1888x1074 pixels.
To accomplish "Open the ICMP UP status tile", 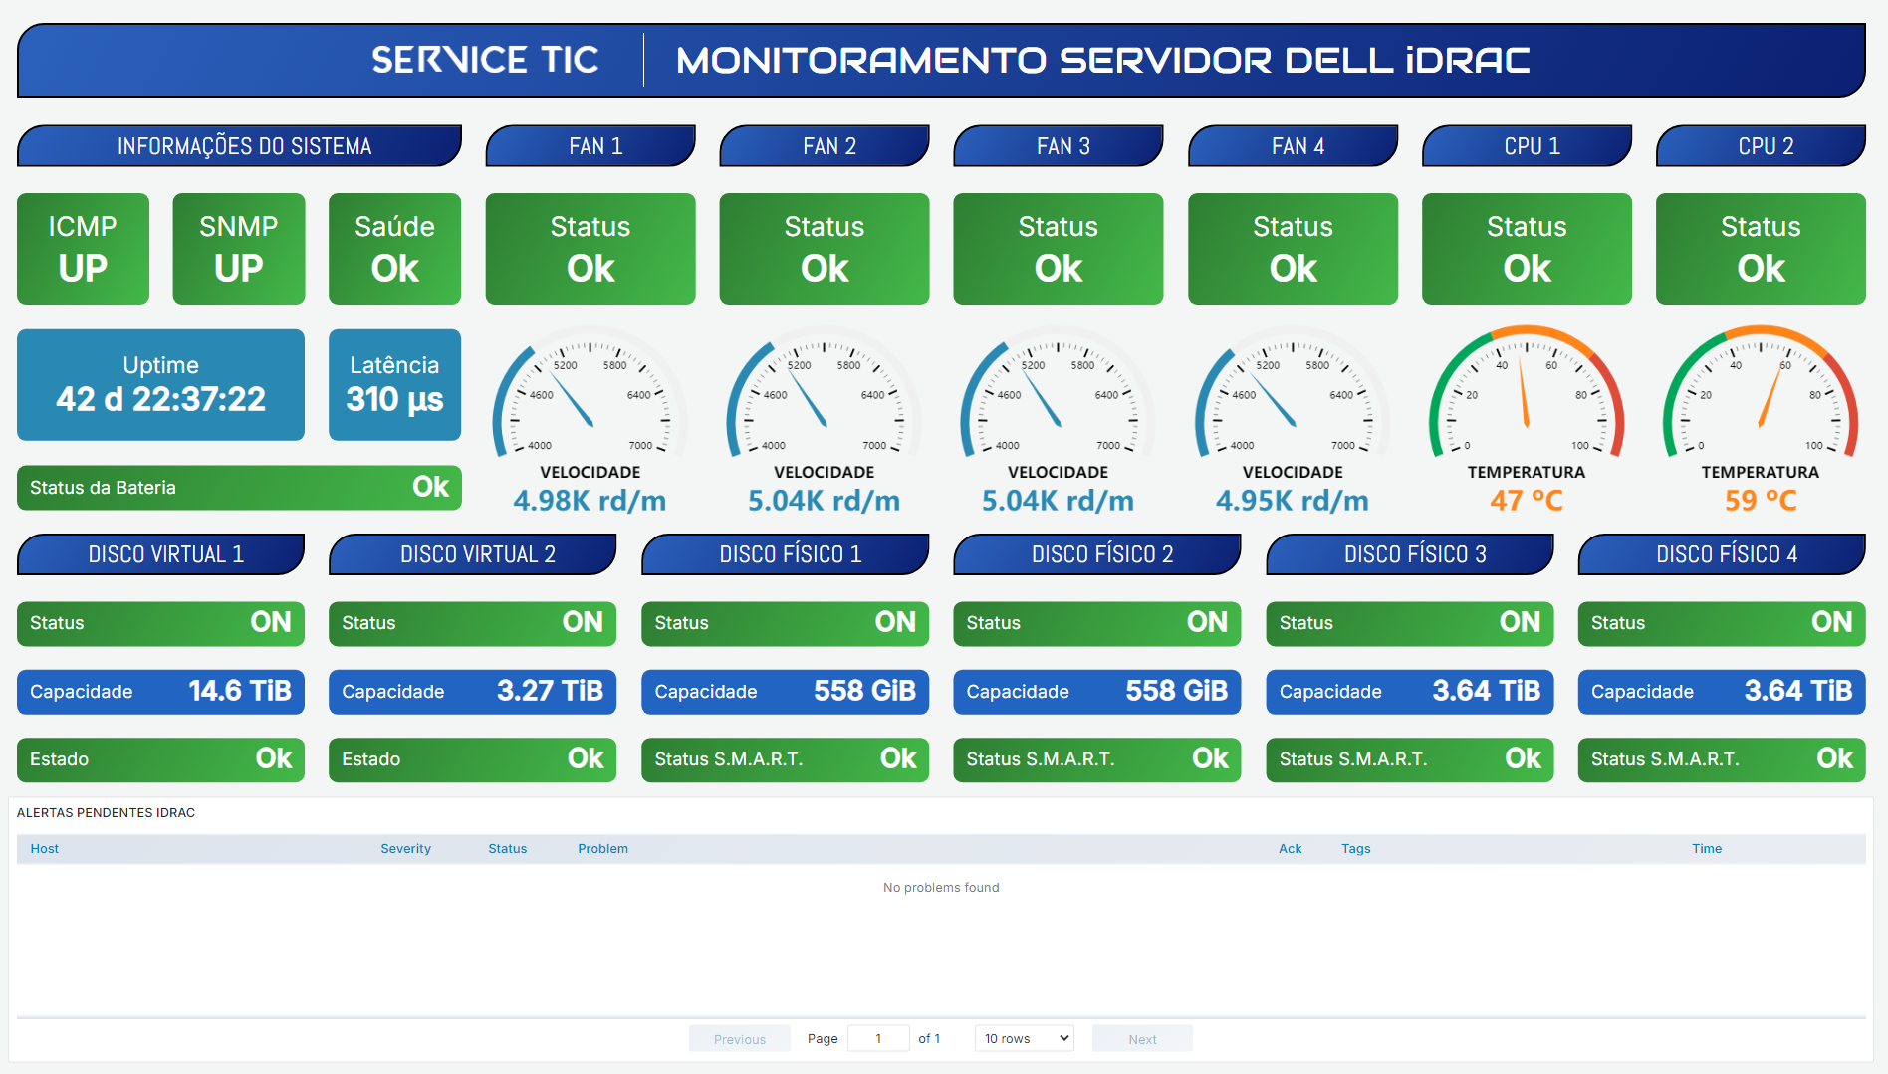I will coord(83,249).
